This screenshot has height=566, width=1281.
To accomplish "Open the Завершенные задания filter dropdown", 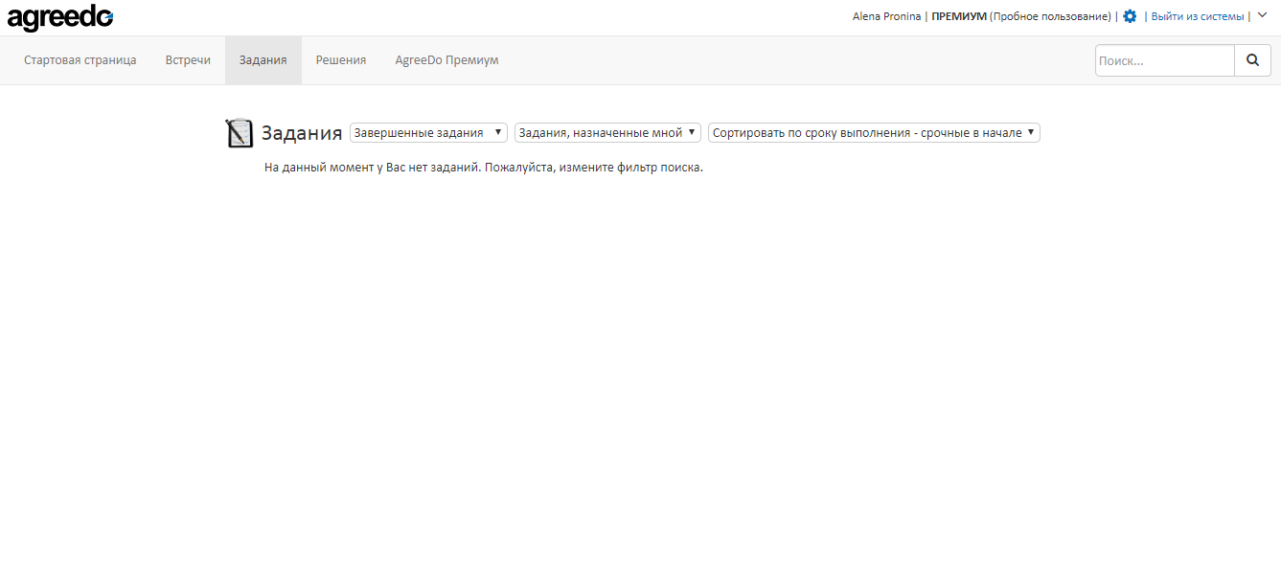I will (x=427, y=132).
